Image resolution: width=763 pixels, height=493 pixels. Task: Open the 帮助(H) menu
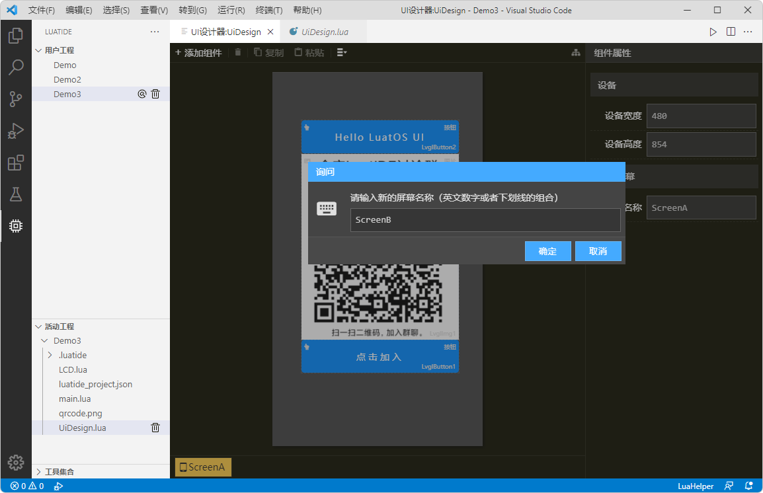tap(307, 10)
